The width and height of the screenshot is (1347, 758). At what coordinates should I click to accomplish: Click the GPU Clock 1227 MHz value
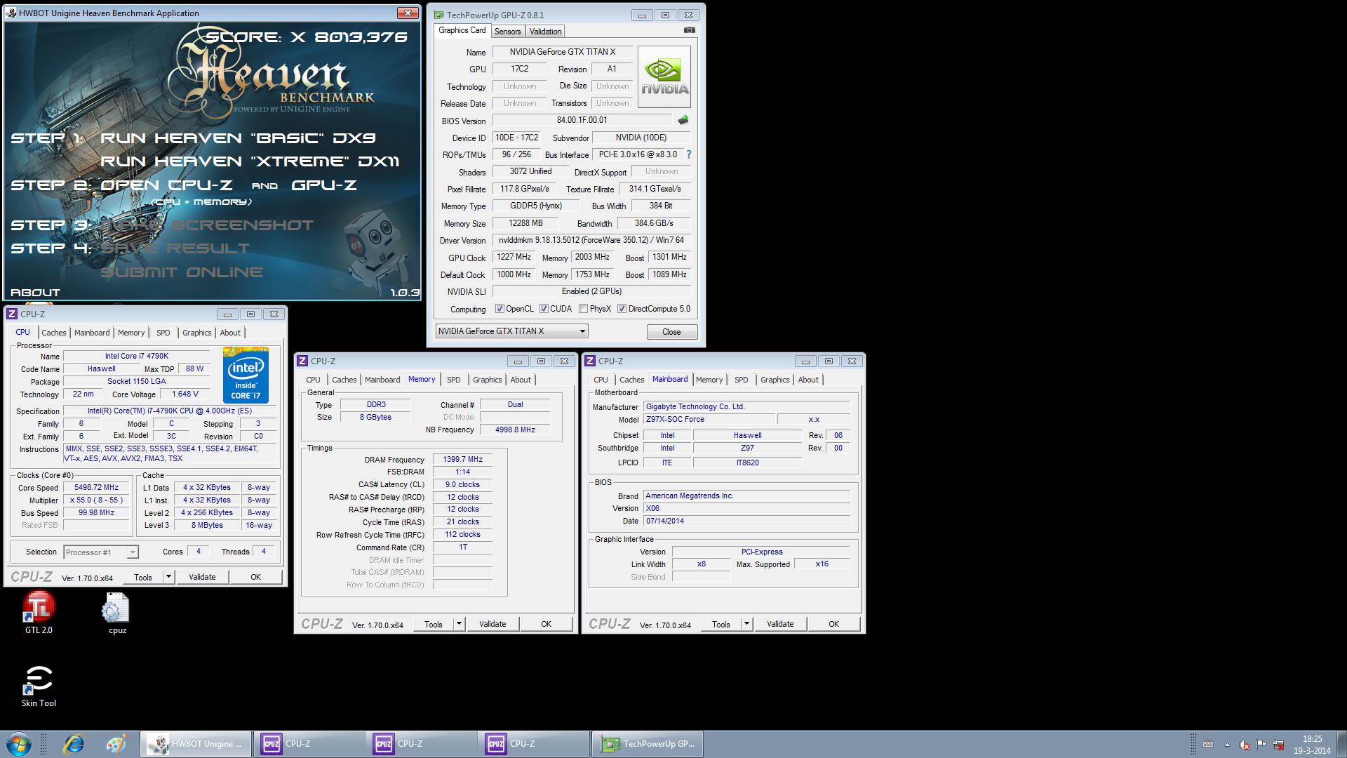click(x=514, y=258)
